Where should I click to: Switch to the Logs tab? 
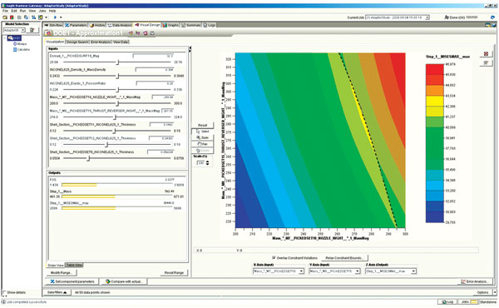(210, 25)
